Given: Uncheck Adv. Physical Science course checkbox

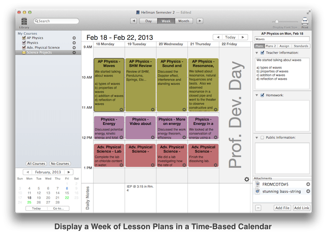Looking at the screenshot, I should tap(24, 48).
